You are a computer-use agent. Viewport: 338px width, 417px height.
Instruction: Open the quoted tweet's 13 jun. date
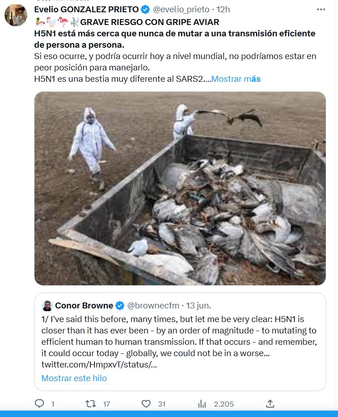[199, 305]
